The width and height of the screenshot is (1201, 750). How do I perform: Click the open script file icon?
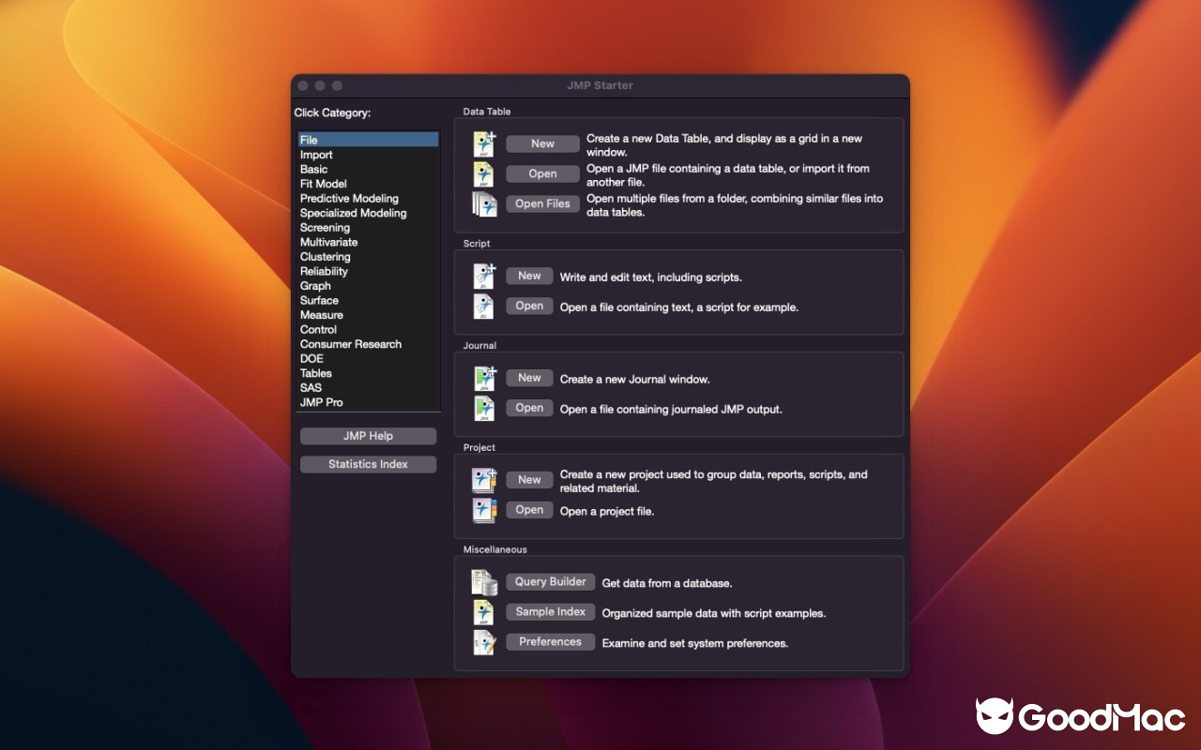pyautogui.click(x=483, y=306)
